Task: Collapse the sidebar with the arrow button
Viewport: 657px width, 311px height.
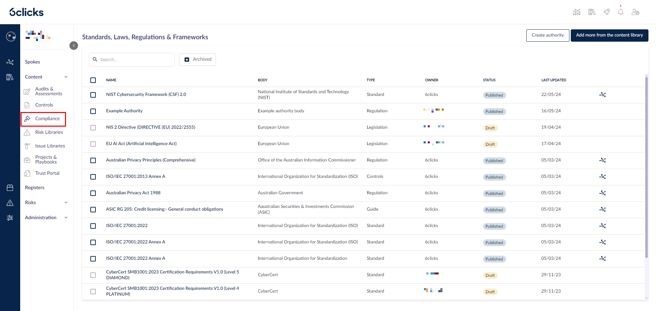Action: (74, 45)
